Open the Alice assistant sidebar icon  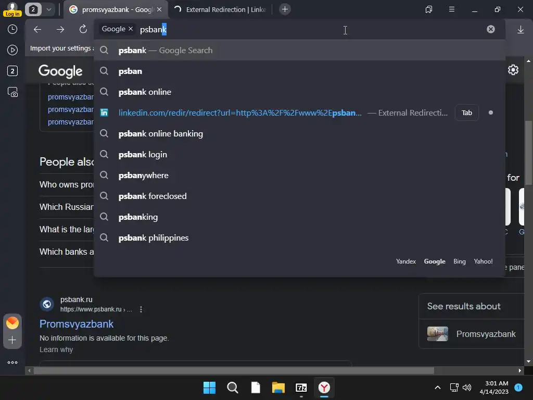[x=12, y=323]
